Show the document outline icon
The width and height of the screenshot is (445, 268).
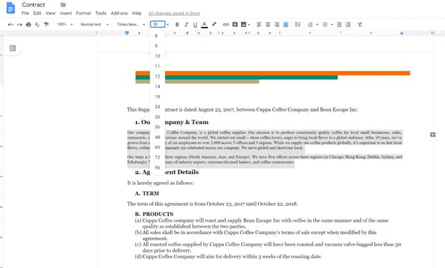pyautogui.click(x=13, y=48)
